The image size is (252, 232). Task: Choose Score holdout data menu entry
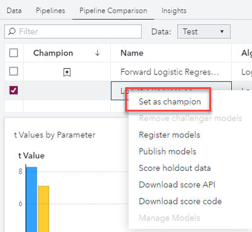point(175,168)
